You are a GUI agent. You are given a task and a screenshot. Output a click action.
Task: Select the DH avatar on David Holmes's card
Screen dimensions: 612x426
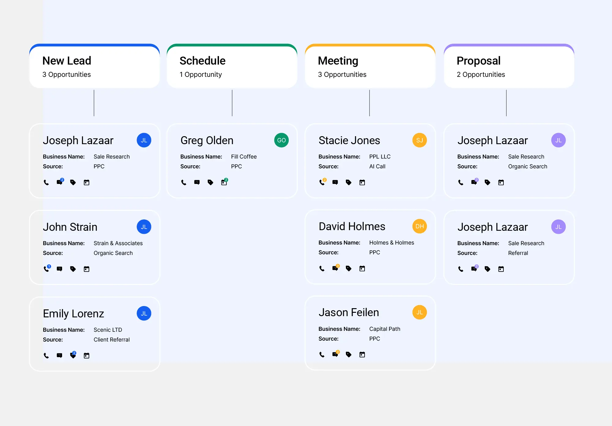click(x=419, y=226)
